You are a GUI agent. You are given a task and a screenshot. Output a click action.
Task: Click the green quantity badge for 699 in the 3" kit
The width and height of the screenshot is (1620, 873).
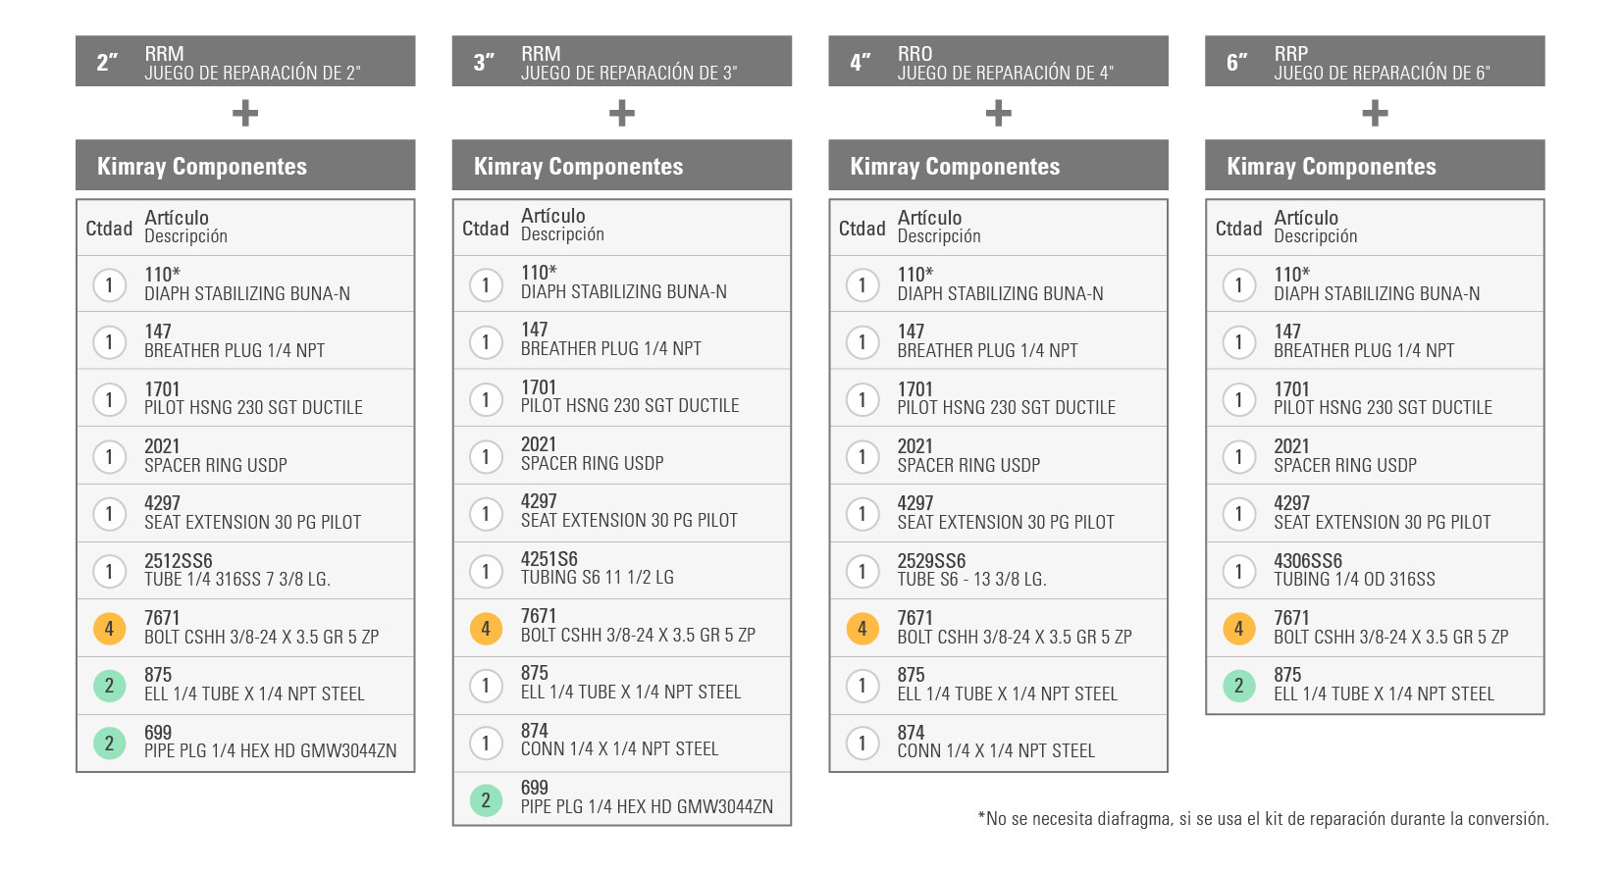coord(486,800)
